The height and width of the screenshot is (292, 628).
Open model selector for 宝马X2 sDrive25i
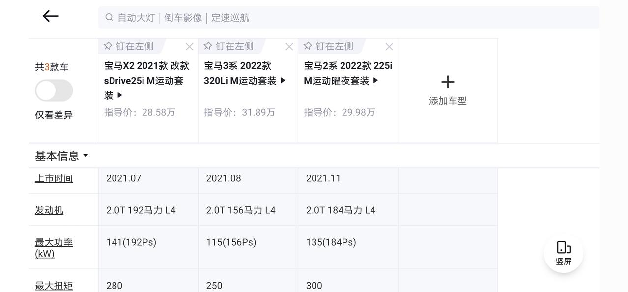(x=146, y=80)
